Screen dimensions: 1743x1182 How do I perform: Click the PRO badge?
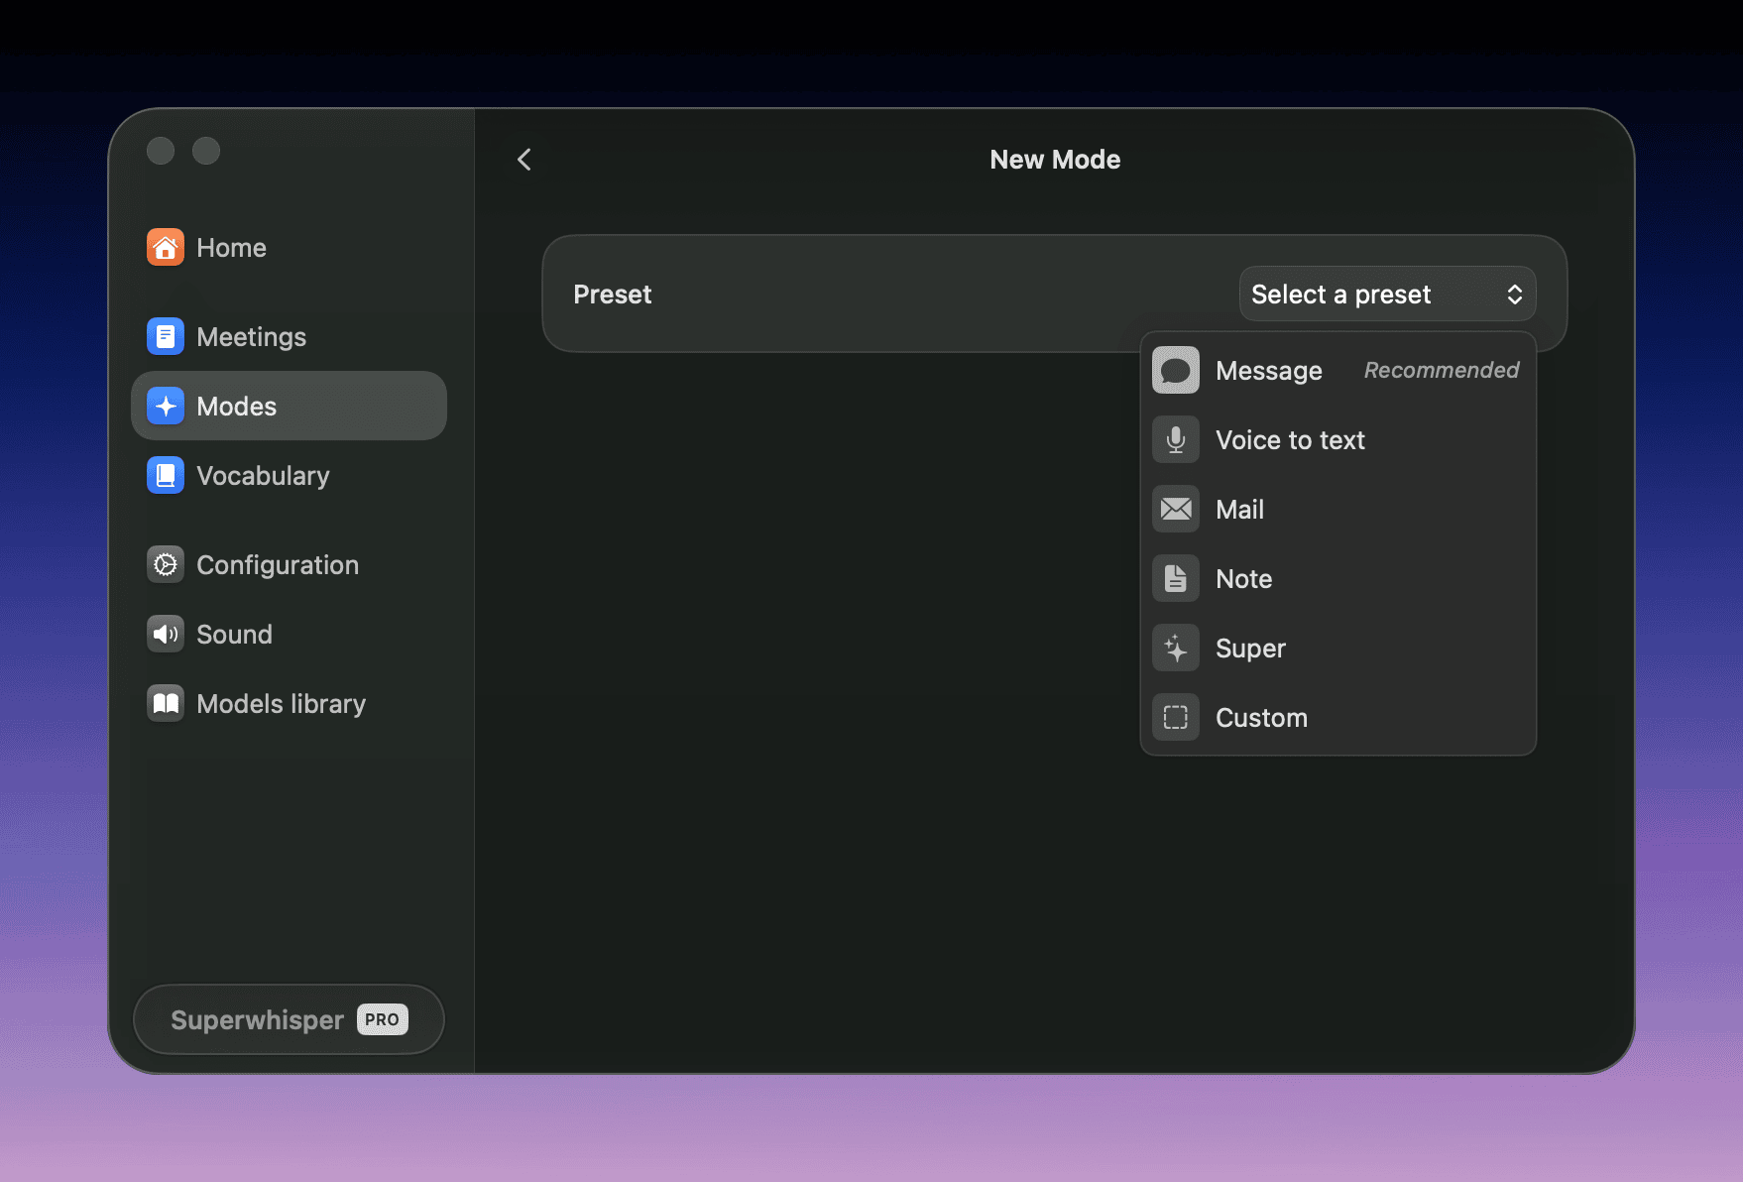click(383, 1019)
